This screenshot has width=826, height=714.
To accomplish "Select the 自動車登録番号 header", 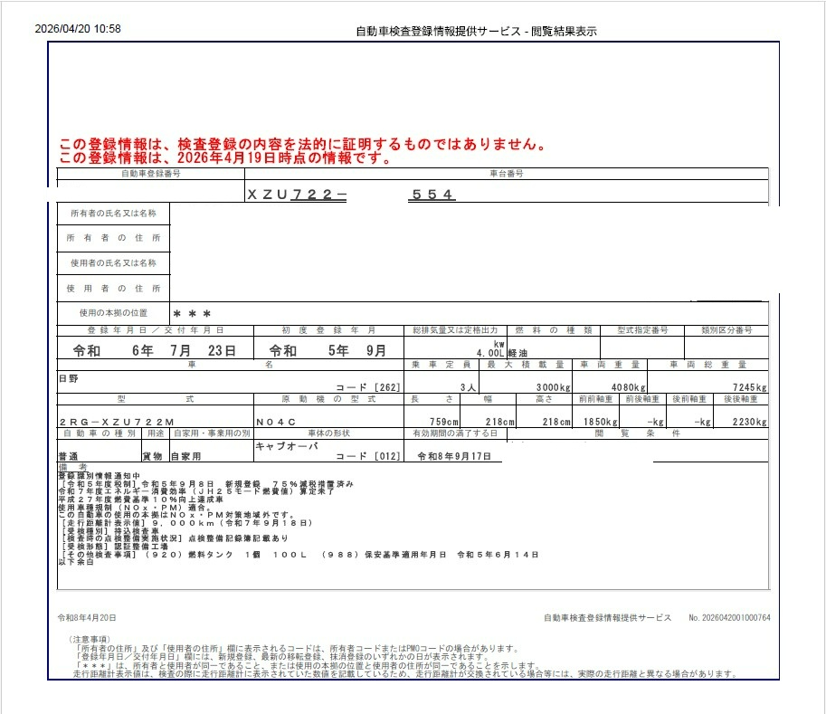I will (x=151, y=174).
